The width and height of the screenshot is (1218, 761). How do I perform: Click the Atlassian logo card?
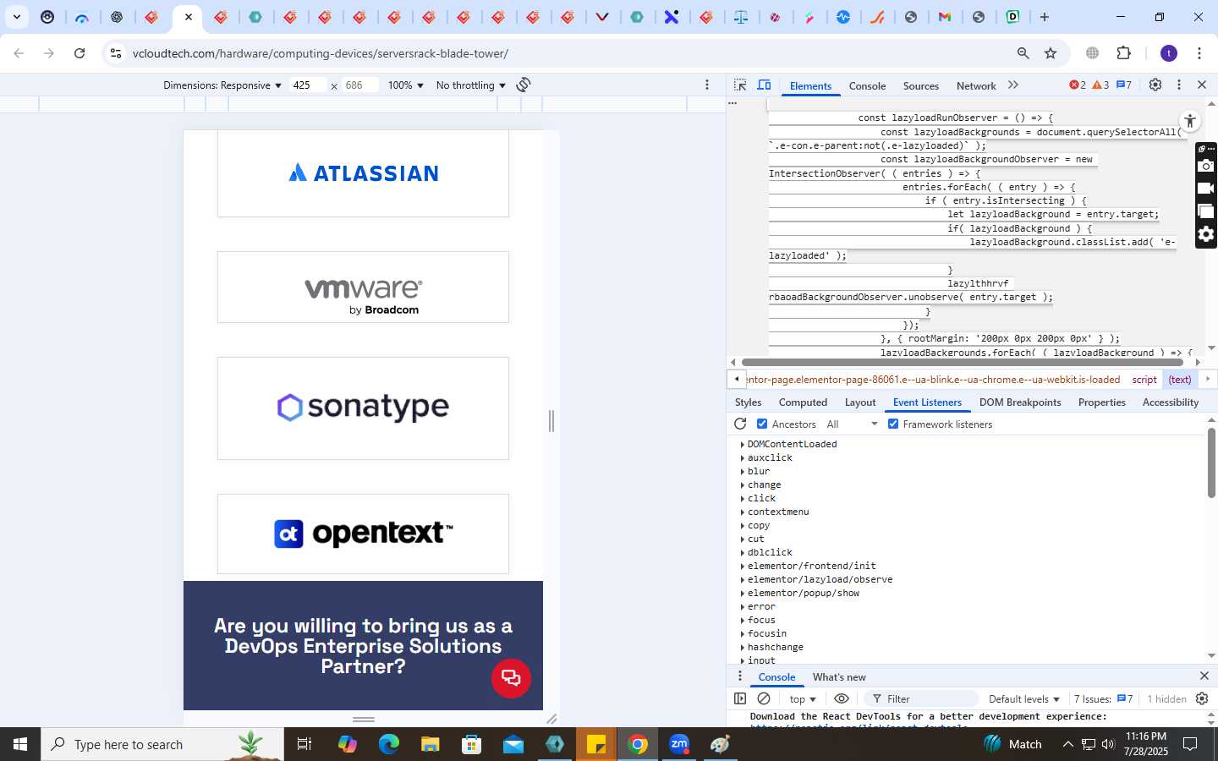(x=363, y=173)
